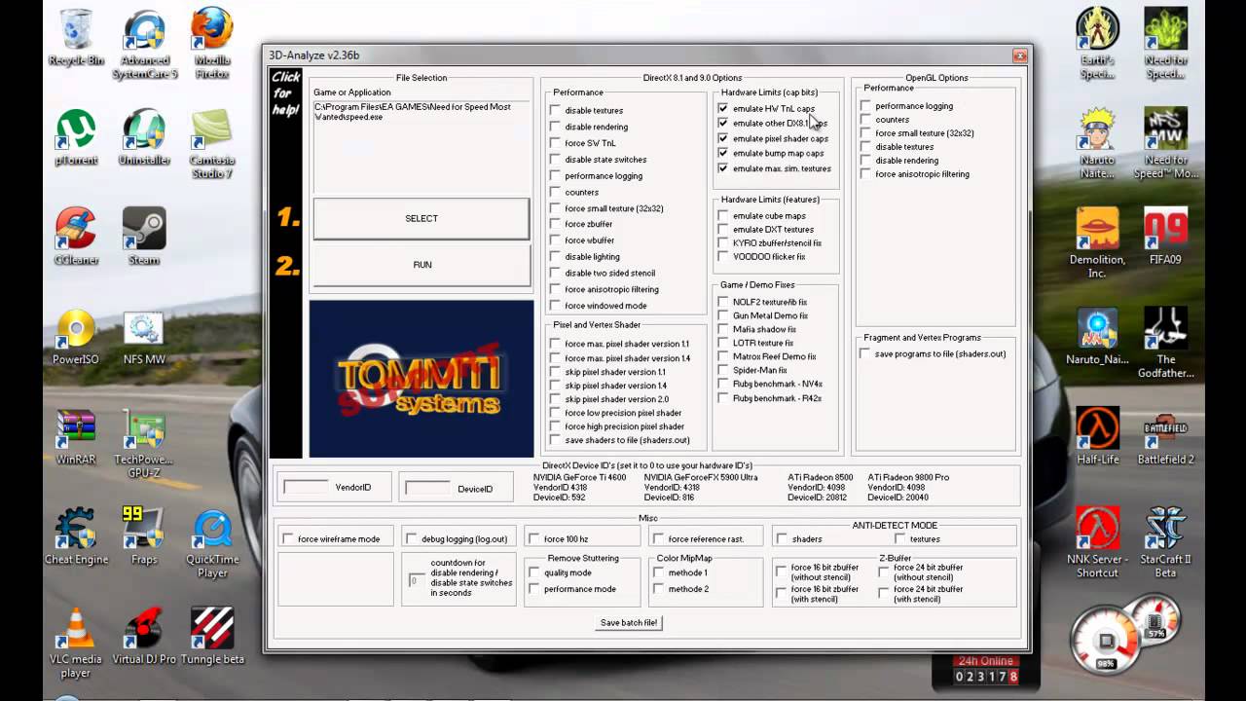The width and height of the screenshot is (1246, 701).
Task: Check force reference rast. option
Action: (659, 538)
